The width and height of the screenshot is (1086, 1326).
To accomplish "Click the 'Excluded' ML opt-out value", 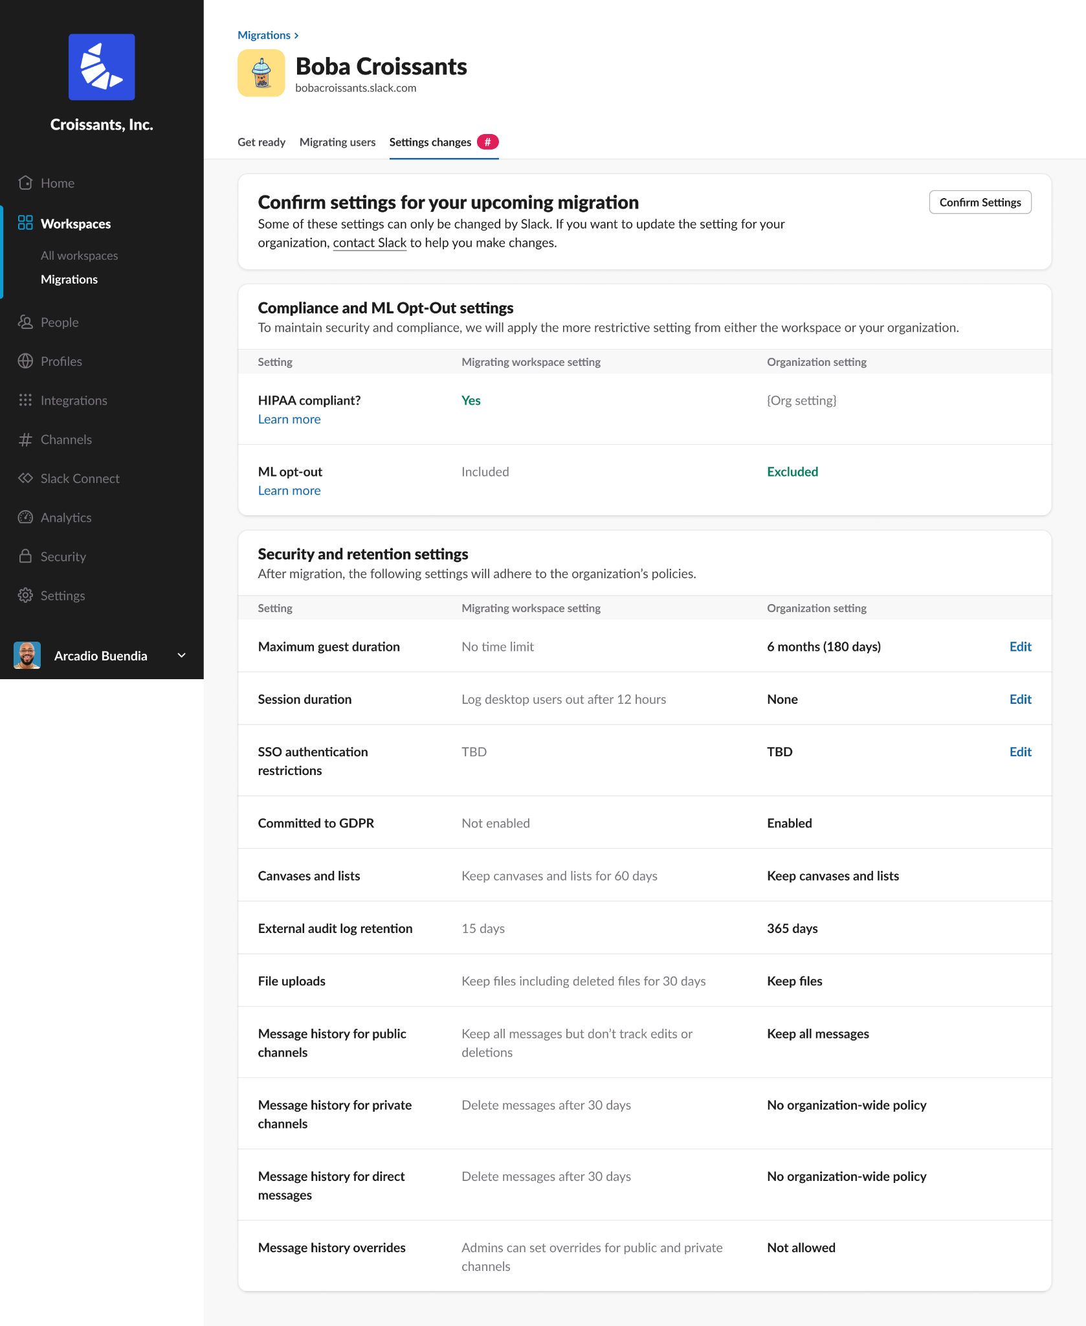I will click(x=793, y=471).
